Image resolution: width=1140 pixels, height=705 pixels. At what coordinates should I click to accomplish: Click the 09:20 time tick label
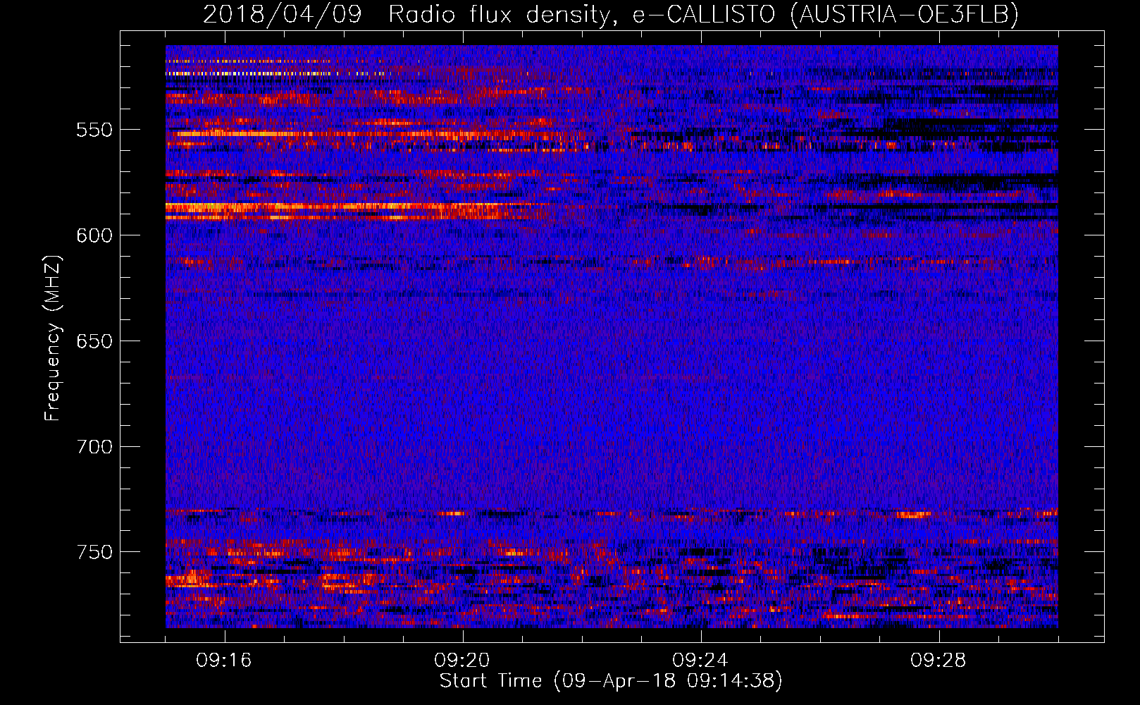point(462,661)
